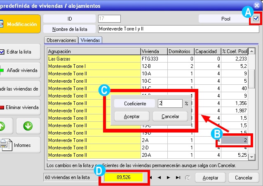The image size is (263, 186).
Task: Click the 2,233 coefficient cell
Action: (235, 59)
